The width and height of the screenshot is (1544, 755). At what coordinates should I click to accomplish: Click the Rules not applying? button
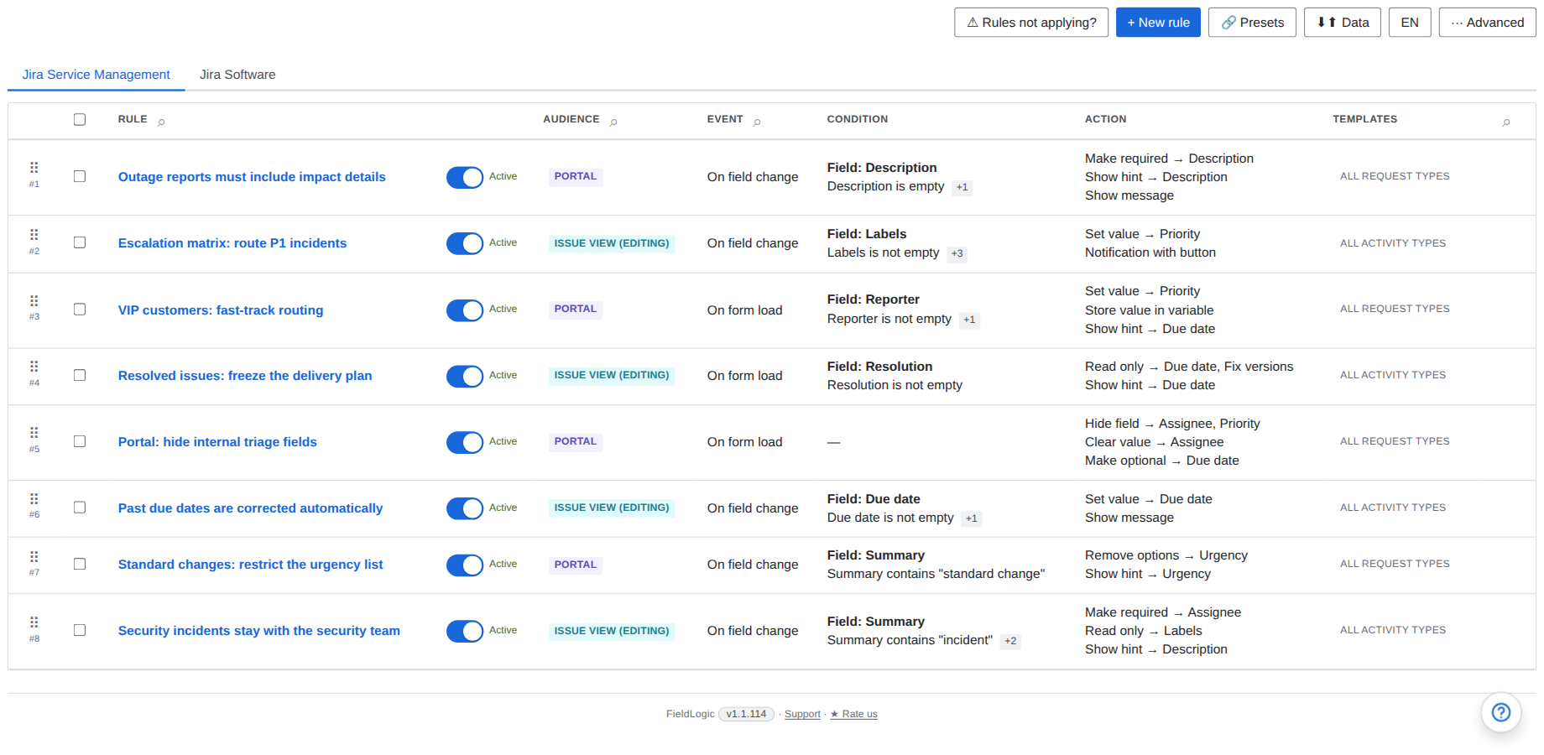click(x=1031, y=23)
